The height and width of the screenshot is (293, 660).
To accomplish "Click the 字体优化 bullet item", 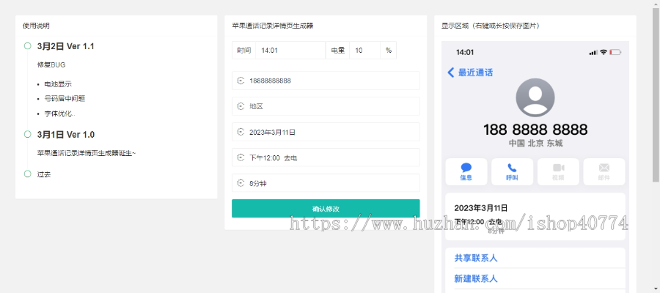I will [59, 114].
